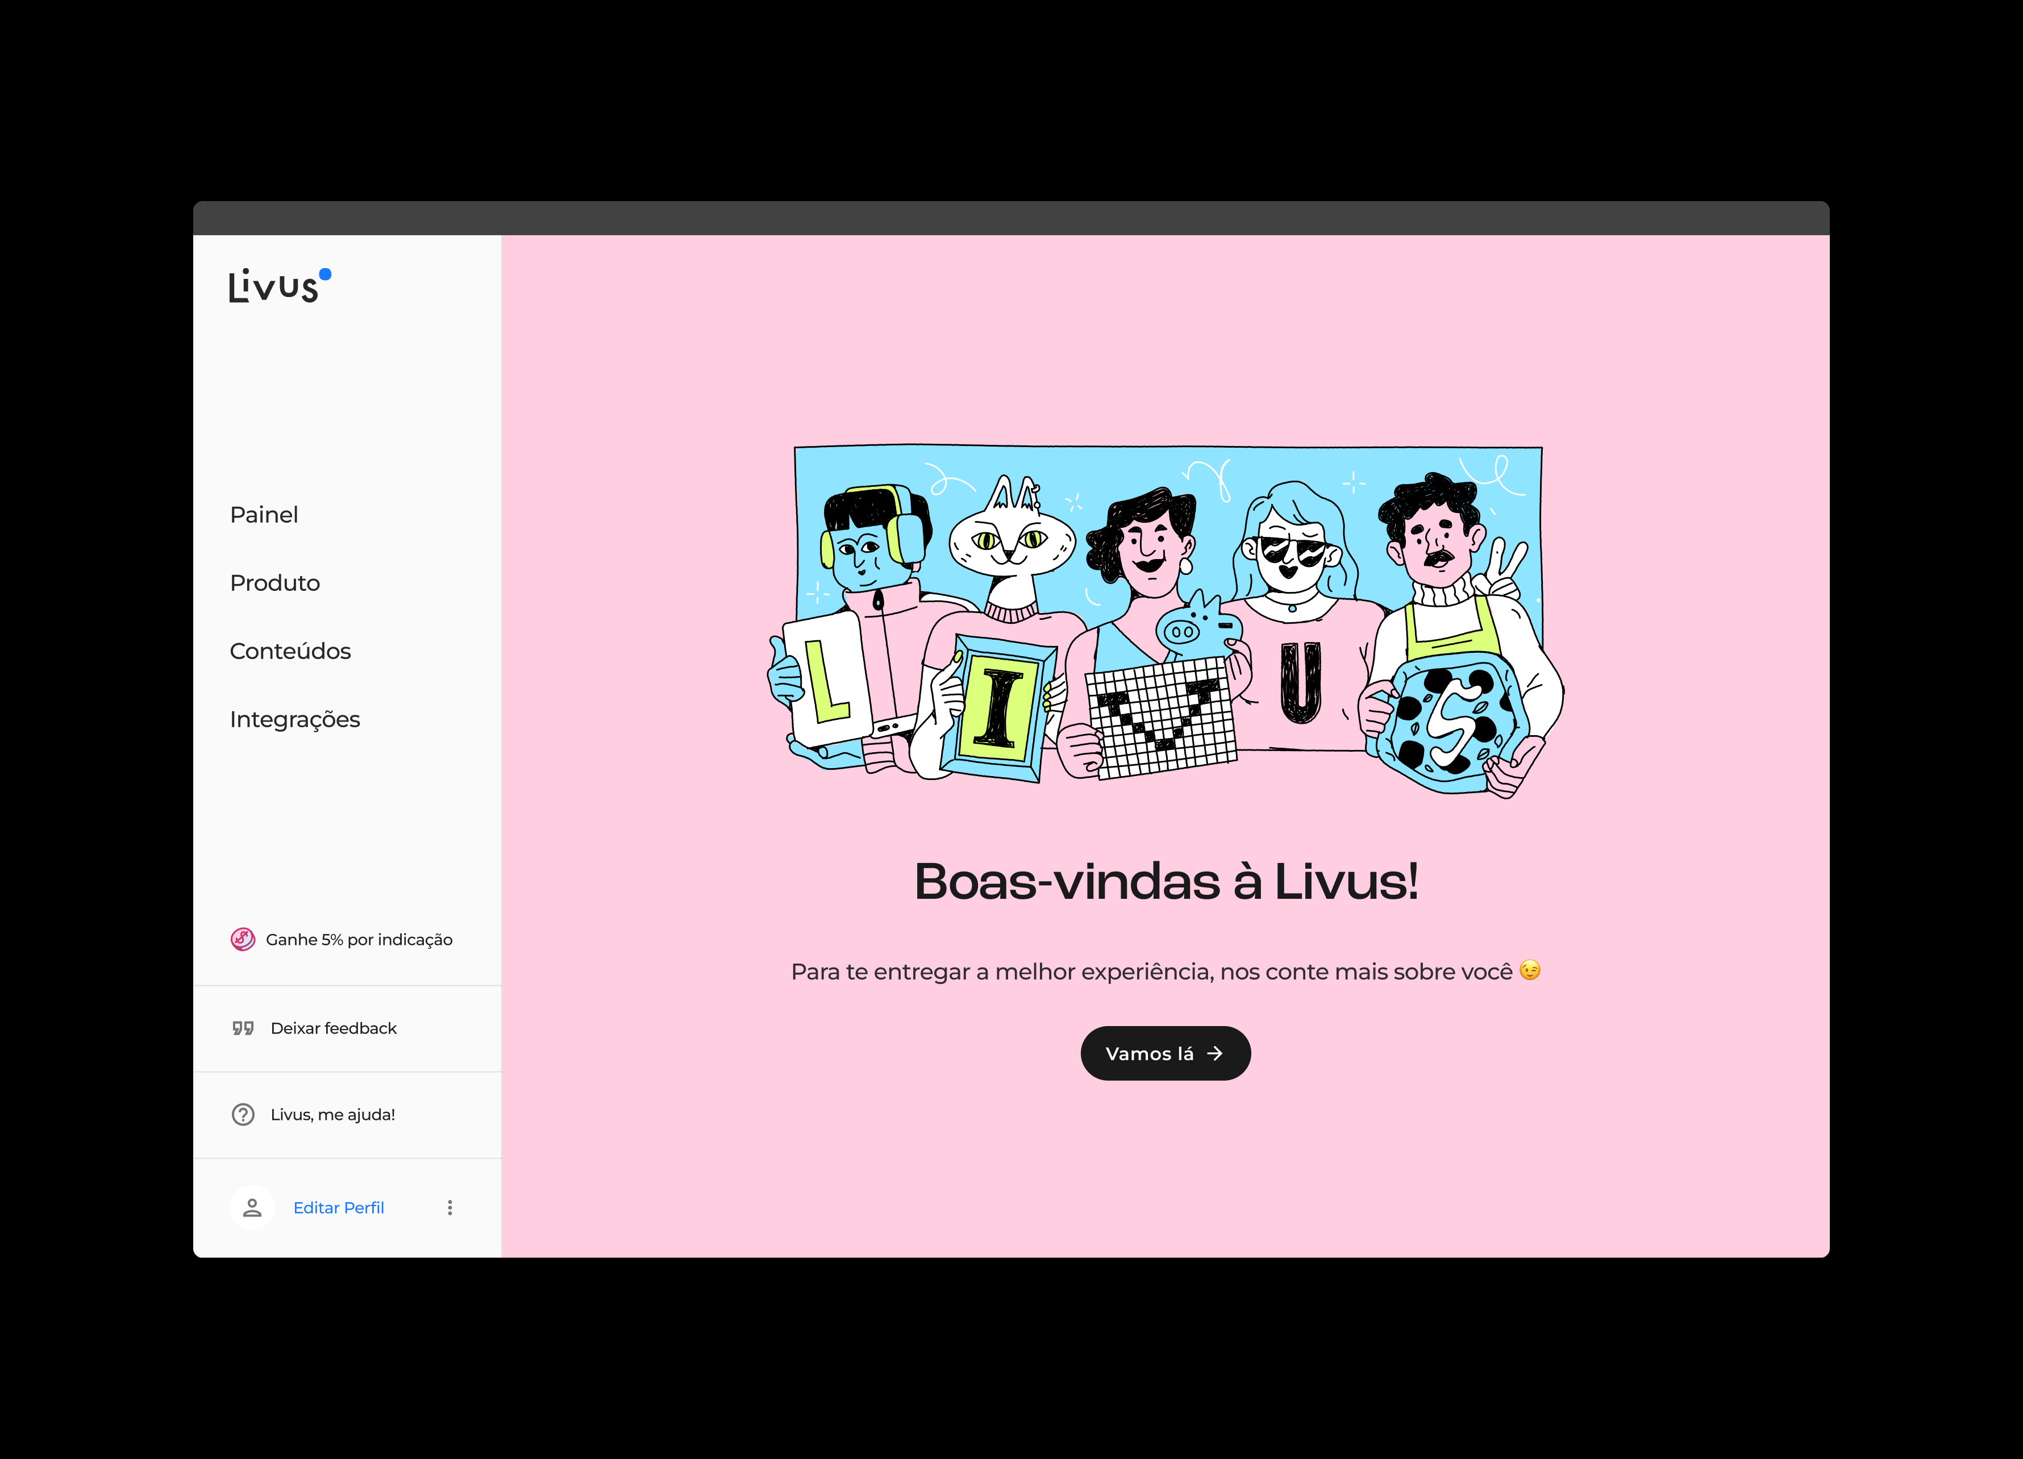Click the winking emoji after the subtitle
The height and width of the screenshot is (1459, 2023).
(x=1530, y=970)
